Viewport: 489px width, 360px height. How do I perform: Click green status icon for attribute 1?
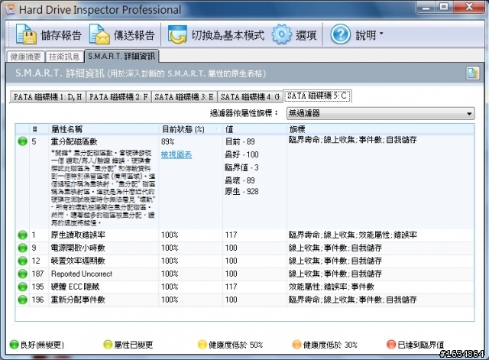pyautogui.click(x=22, y=235)
